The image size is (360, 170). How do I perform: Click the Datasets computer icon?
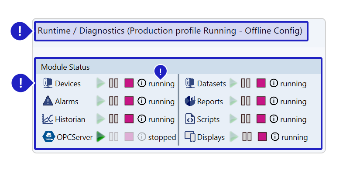190,83
